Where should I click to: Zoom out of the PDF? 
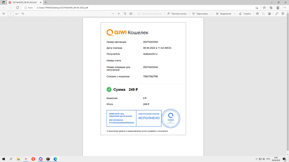point(113,14)
